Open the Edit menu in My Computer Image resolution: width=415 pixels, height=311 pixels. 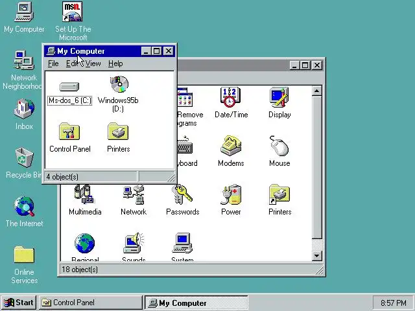[x=72, y=63]
